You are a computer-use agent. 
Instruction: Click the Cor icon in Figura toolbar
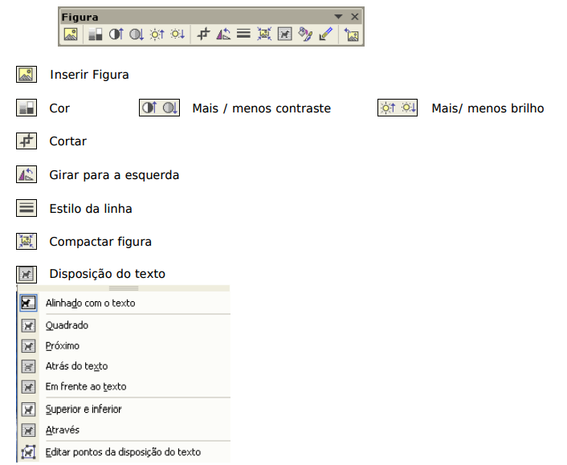95,35
